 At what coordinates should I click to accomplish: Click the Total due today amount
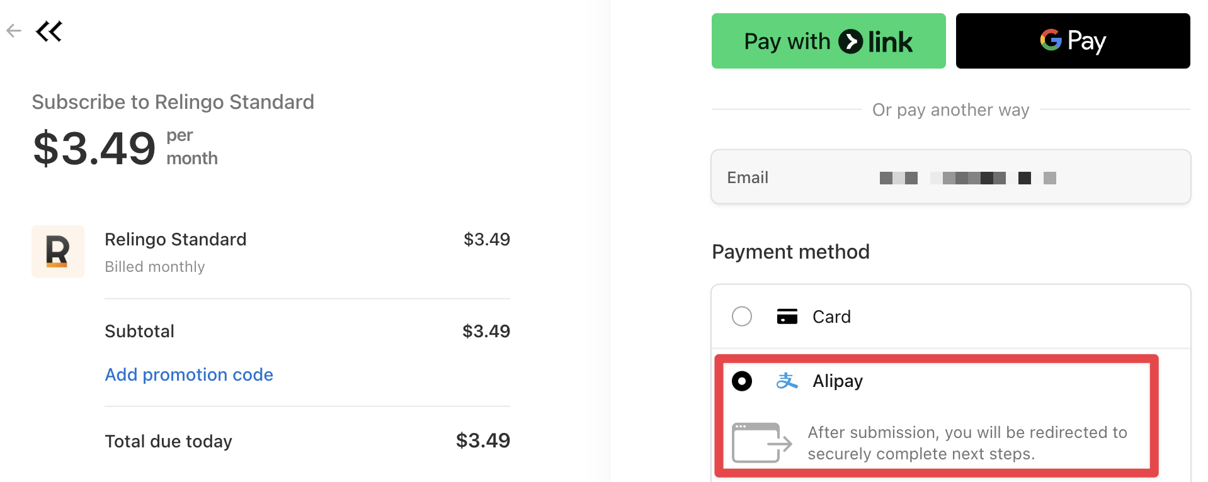482,440
